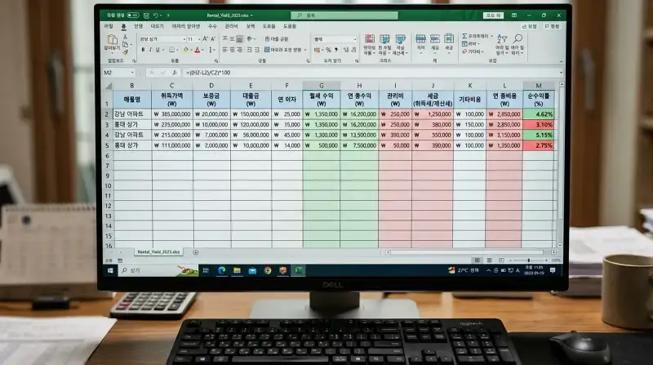
Task: Select the Rental_Yield_2023 sheet tab
Action: (x=158, y=252)
